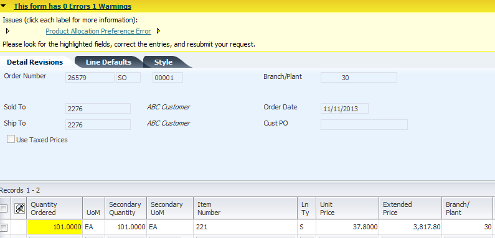495x238 pixels.
Task: Click the Item Number column header
Action: pyautogui.click(x=245, y=208)
